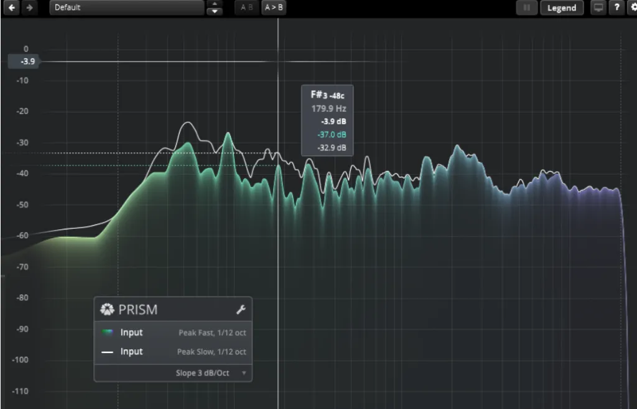The width and height of the screenshot is (637, 409).
Task: Open PRISM legend wrench settings
Action: click(241, 310)
